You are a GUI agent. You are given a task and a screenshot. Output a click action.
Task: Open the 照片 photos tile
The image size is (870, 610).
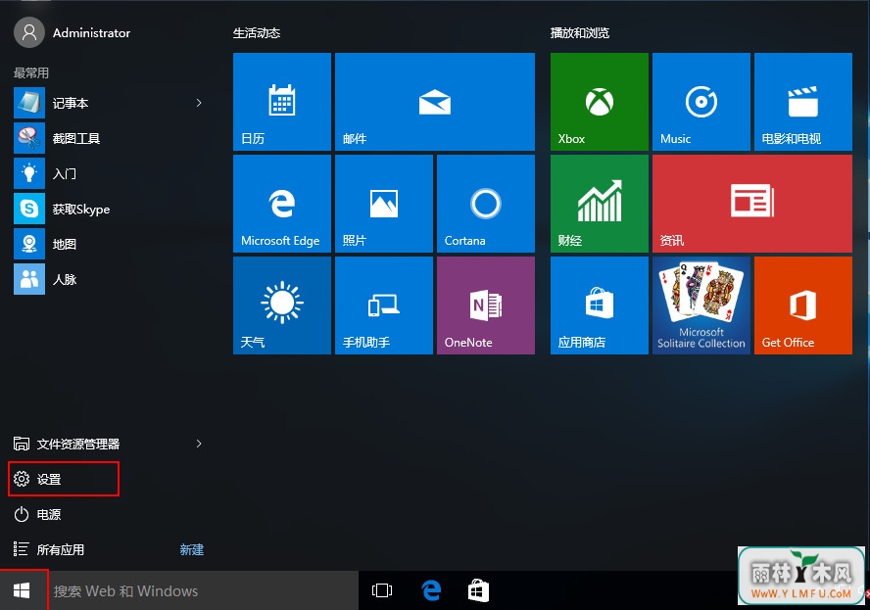click(x=384, y=204)
